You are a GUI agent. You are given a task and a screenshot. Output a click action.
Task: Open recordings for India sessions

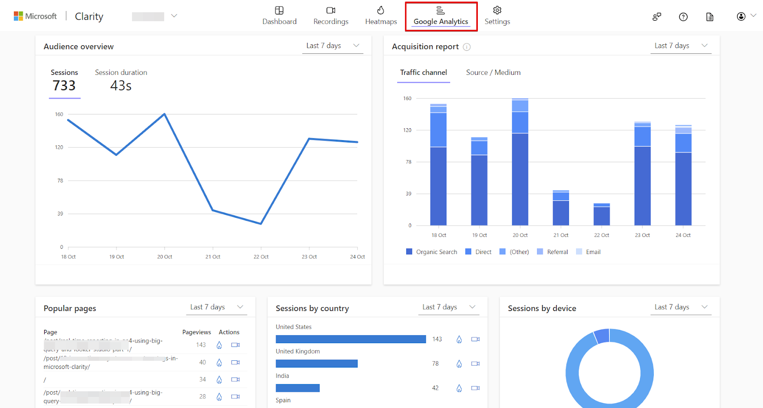tap(475, 388)
